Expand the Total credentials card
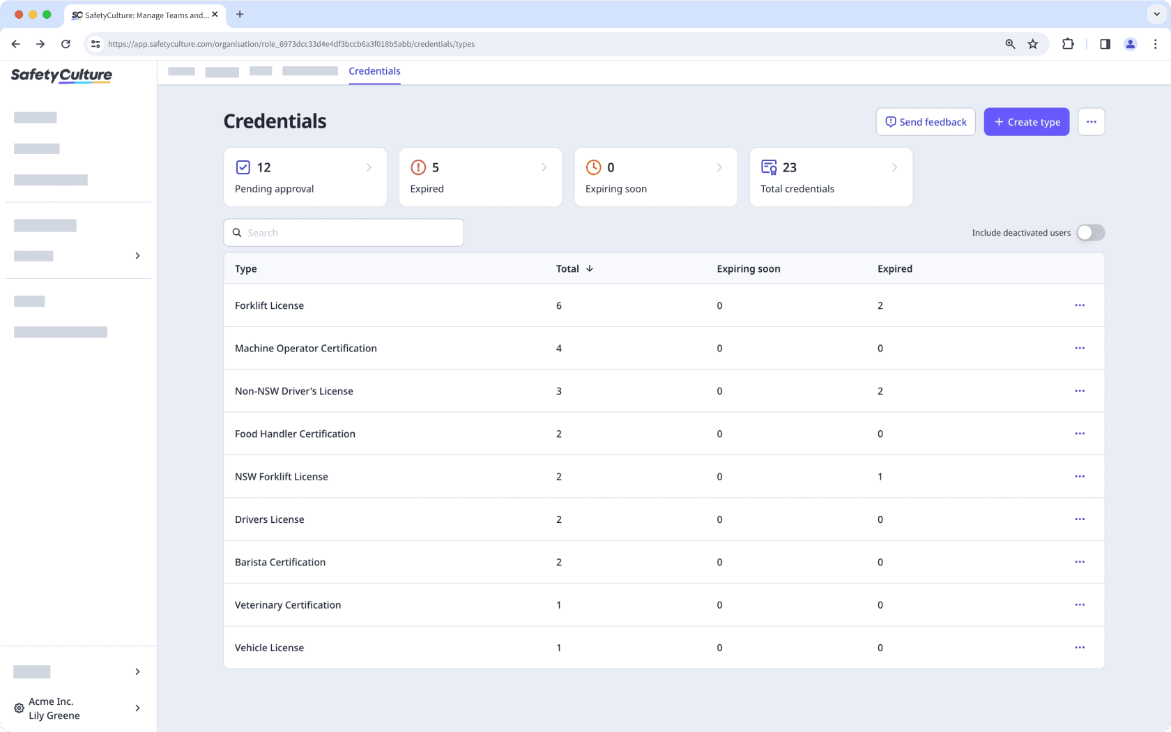The height and width of the screenshot is (732, 1171). tap(894, 167)
